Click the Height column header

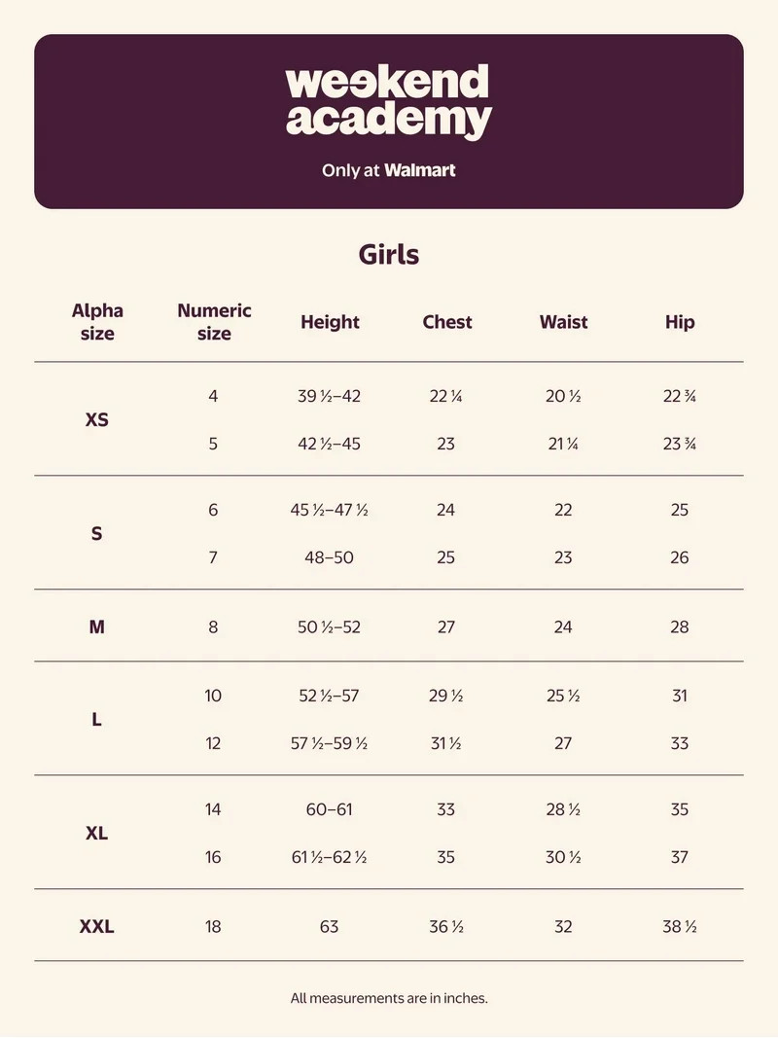click(330, 322)
